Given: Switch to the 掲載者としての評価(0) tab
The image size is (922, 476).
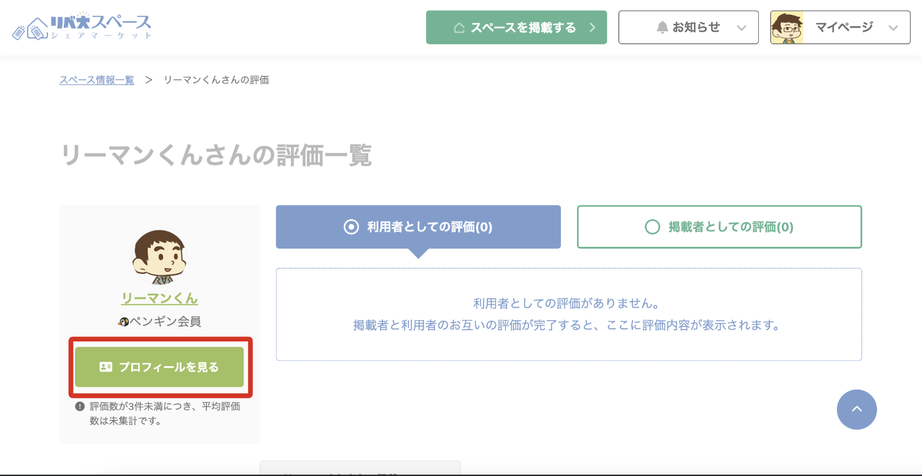Looking at the screenshot, I should 719,227.
